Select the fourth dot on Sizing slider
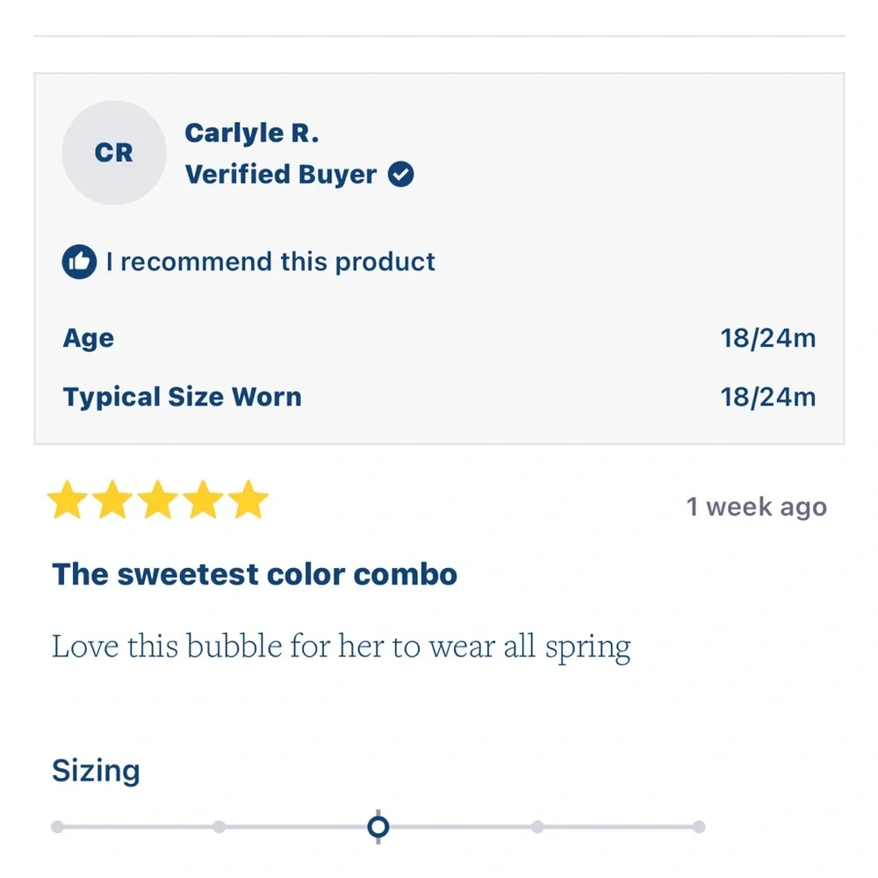 click(x=537, y=827)
